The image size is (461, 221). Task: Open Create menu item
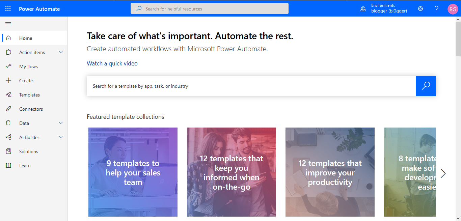coord(26,81)
